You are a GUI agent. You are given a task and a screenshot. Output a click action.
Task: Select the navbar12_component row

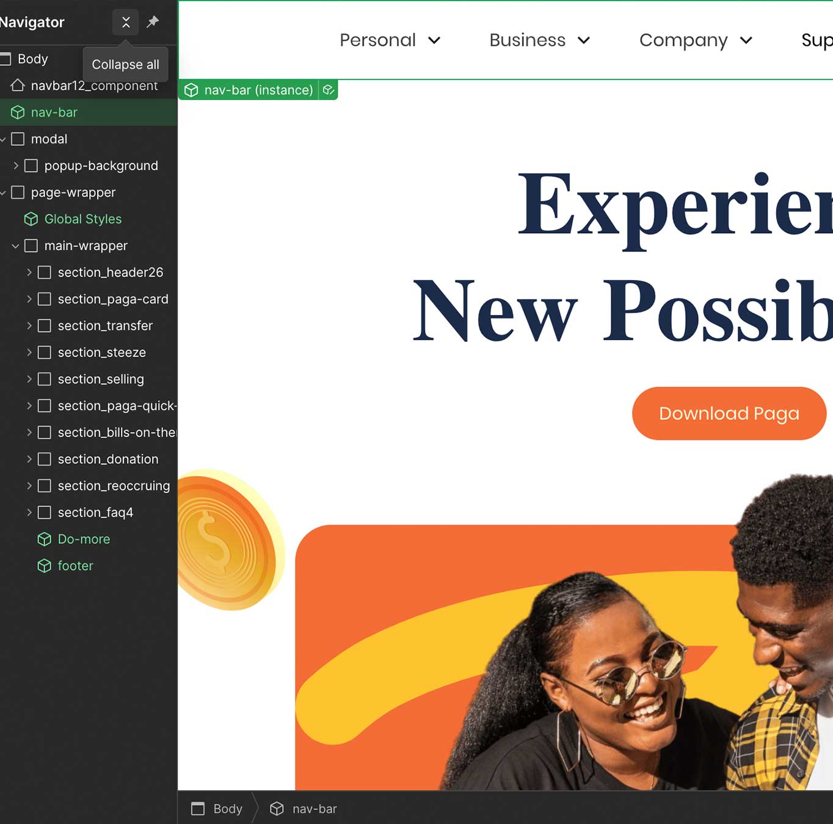89,85
